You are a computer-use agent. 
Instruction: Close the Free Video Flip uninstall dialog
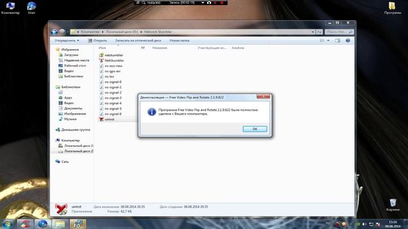263,97
